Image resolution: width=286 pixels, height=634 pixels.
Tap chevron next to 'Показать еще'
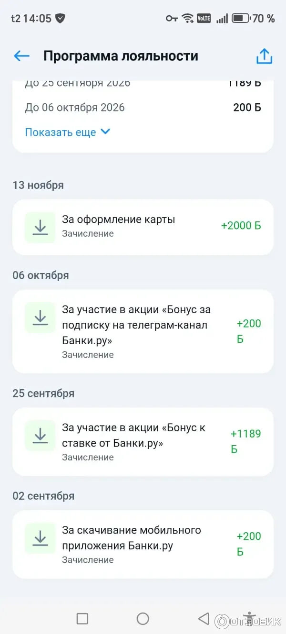(x=106, y=131)
